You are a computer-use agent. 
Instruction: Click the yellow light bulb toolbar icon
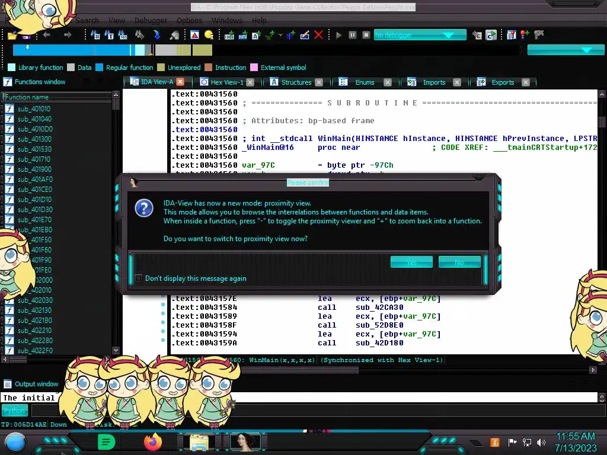click(x=209, y=35)
